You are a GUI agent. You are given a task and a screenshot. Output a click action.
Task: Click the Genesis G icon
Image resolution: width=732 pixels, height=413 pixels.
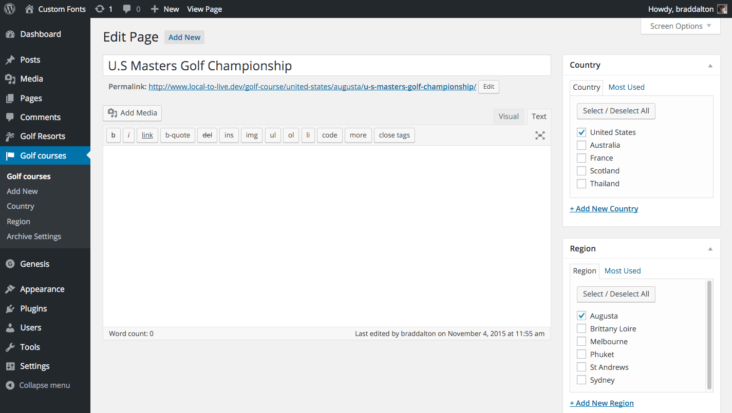coord(10,264)
